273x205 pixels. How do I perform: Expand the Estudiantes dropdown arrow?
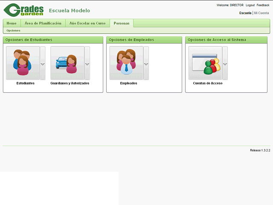pyautogui.click(x=43, y=63)
